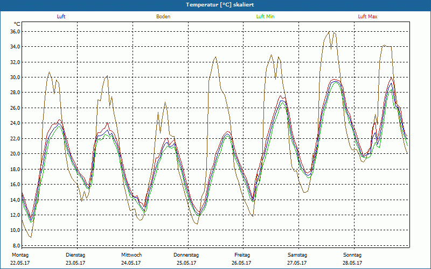This screenshot has height=269, width=431.
Task: Click the date 24.05.17
Action: [131, 263]
